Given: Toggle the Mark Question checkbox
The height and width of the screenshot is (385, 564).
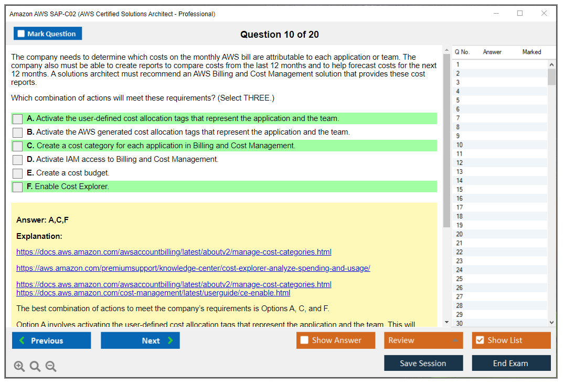Looking at the screenshot, I should click(22, 34).
